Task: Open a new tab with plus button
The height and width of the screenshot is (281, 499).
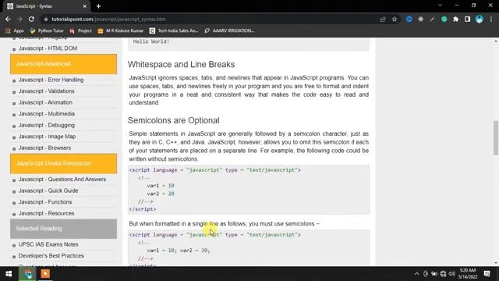Action: (99, 6)
